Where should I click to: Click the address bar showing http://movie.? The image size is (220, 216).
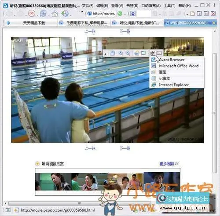click(101, 14)
